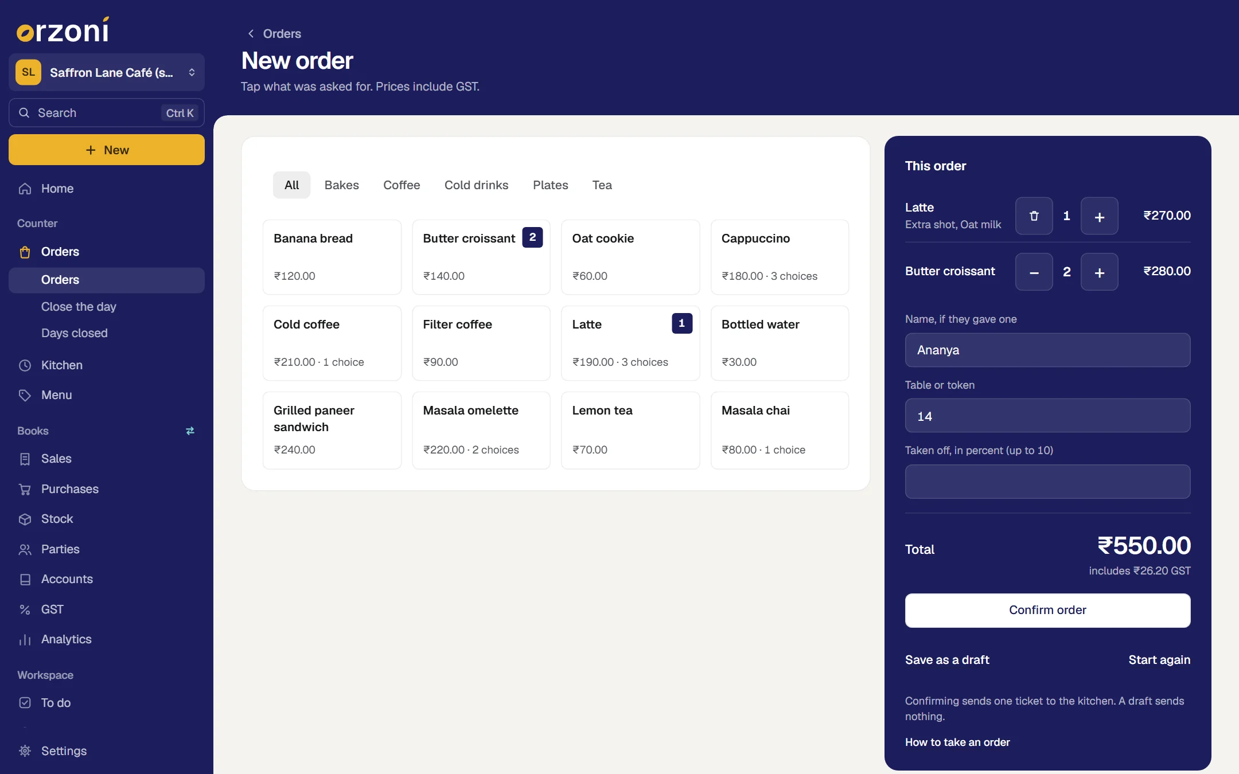Image resolution: width=1239 pixels, height=774 pixels.
Task: Open Home from the sidebar
Action: click(106, 189)
